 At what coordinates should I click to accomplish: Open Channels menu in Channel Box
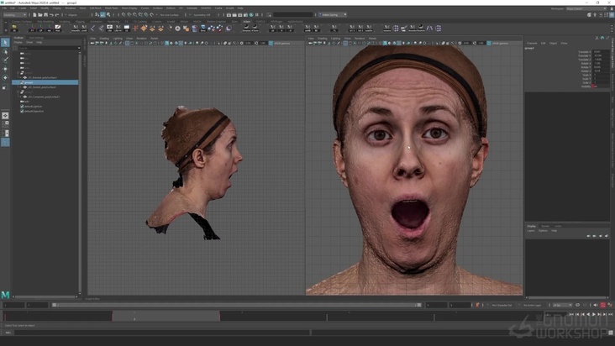pyautogui.click(x=532, y=43)
